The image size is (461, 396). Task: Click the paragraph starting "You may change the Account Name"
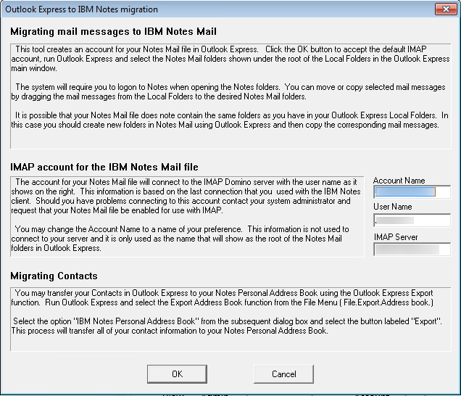180,239
